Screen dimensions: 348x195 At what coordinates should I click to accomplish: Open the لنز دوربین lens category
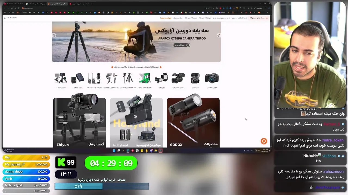[x=195, y=80]
